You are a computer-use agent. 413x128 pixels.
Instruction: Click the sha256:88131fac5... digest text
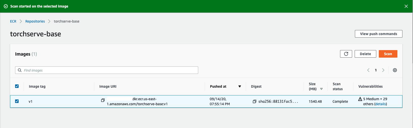[278, 101]
